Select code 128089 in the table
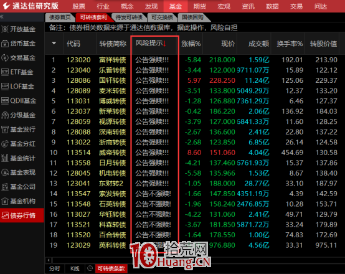Viewport: 345px width, 274px height. pyautogui.click(x=78, y=91)
